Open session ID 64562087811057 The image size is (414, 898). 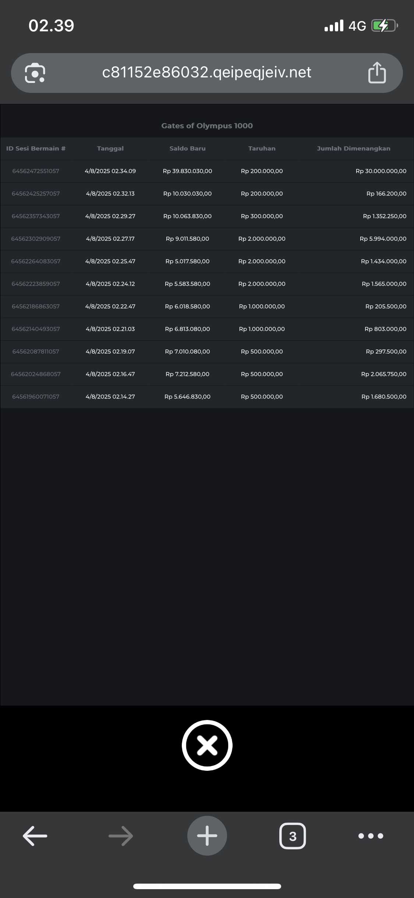pyautogui.click(x=36, y=351)
